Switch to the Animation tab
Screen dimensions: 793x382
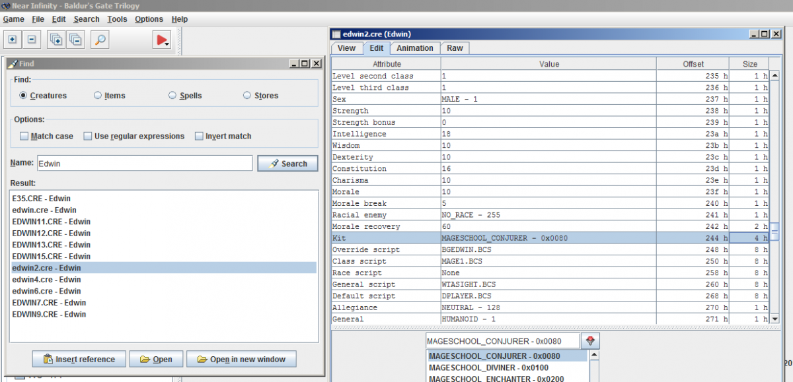click(x=415, y=48)
